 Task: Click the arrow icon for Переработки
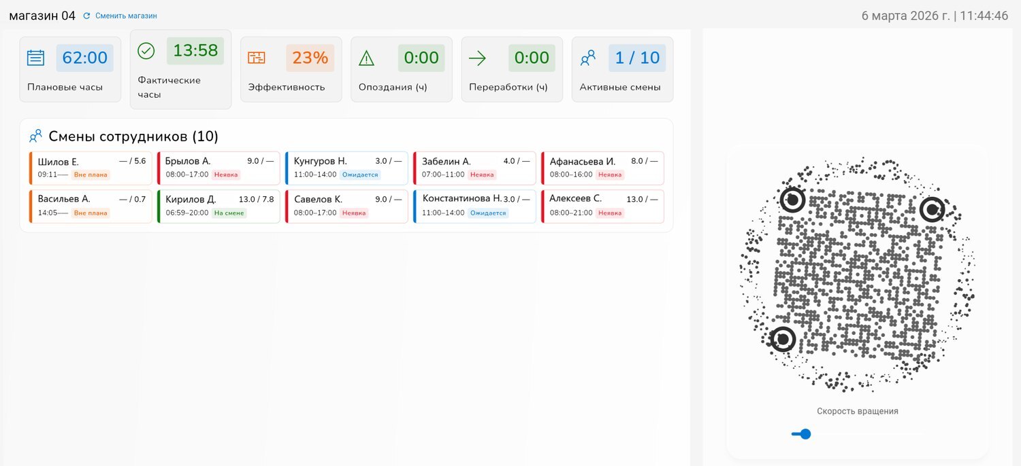(477, 58)
